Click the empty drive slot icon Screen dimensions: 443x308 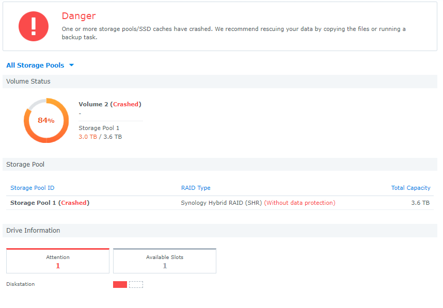pyautogui.click(x=136, y=284)
